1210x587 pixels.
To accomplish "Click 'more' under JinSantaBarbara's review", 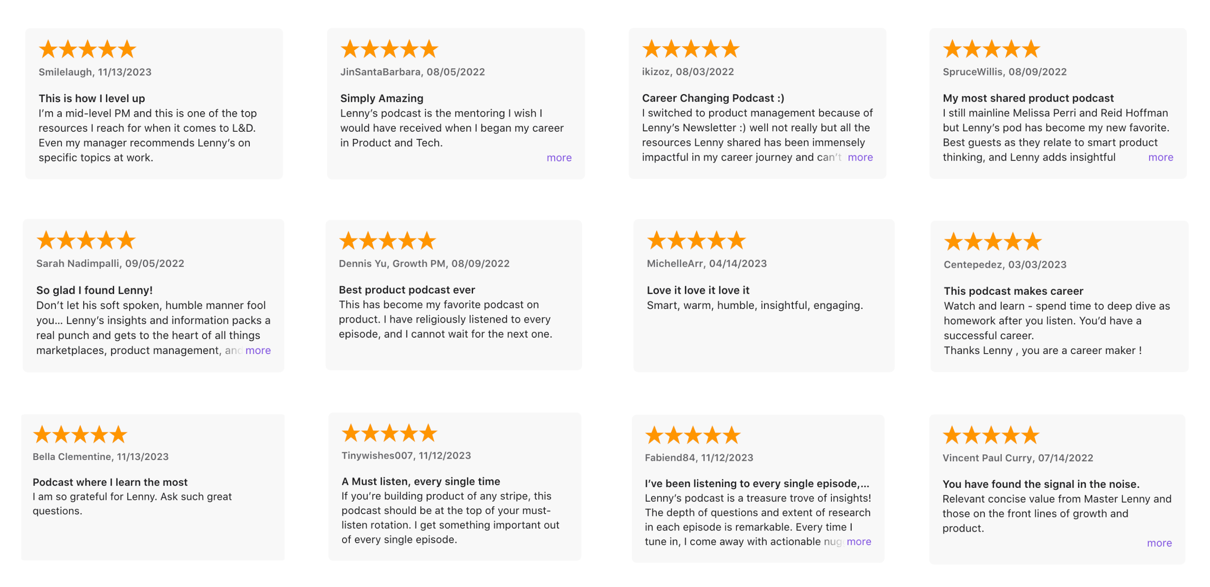I will (558, 157).
